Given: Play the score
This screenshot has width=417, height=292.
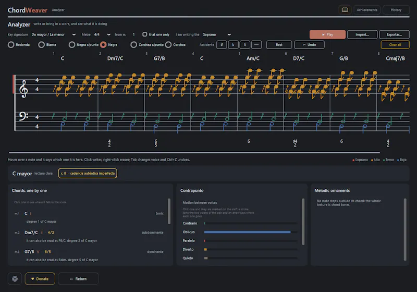Looking at the screenshot, I should [327, 34].
